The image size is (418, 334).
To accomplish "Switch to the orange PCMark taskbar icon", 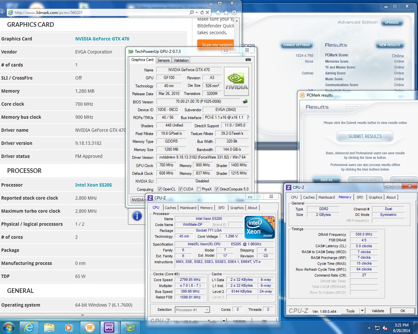I will [89, 327].
